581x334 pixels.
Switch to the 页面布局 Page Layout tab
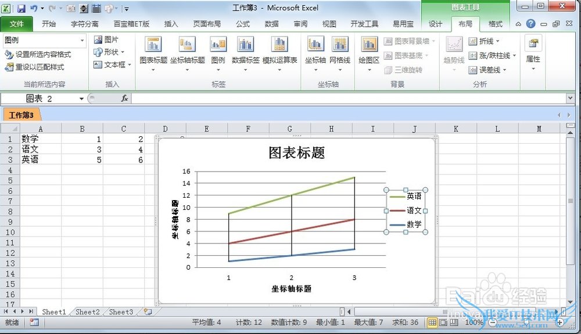[x=207, y=24]
